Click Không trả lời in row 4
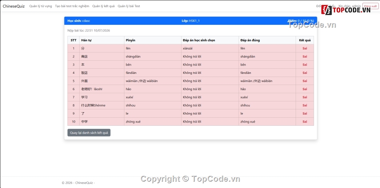Image resolution: width=380 pixels, height=188 pixels. [192, 73]
